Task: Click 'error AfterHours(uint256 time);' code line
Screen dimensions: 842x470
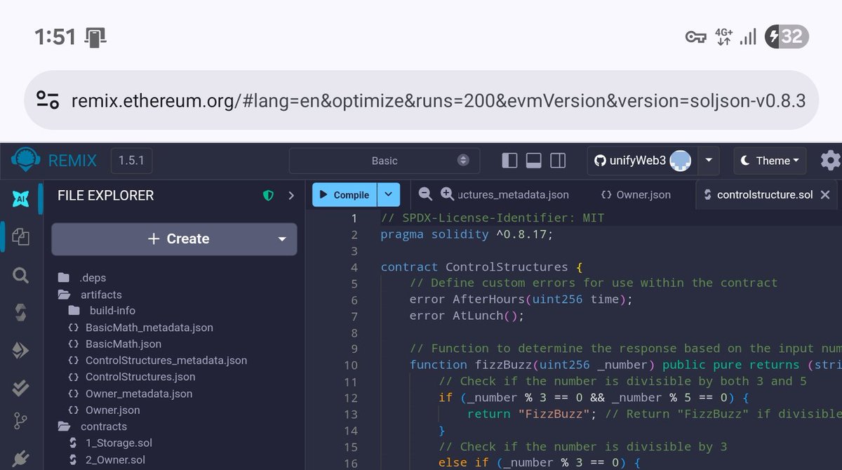Action: (521, 300)
